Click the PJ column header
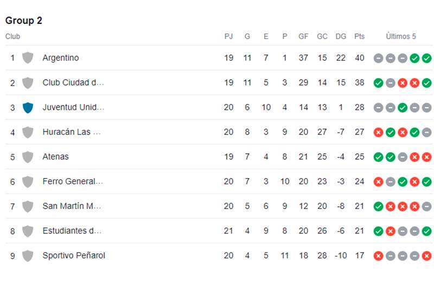This screenshot has width=434, height=287. pyautogui.click(x=228, y=36)
